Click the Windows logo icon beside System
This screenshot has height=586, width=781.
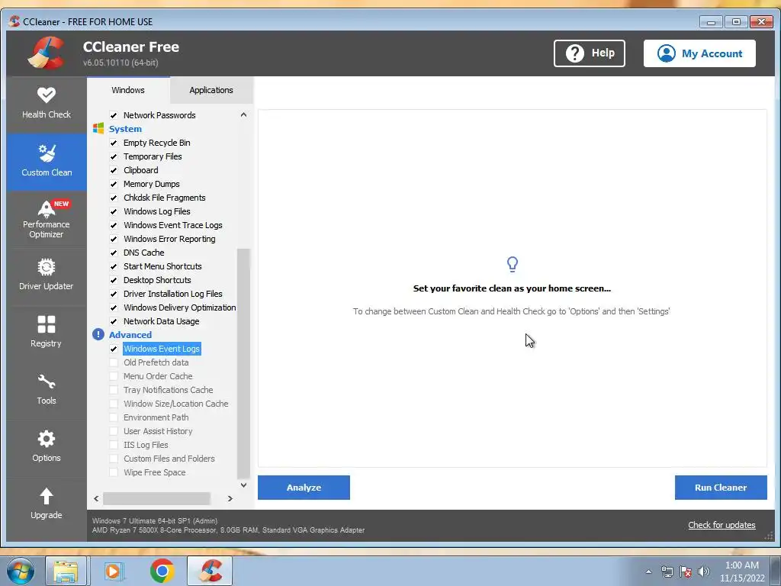click(98, 128)
